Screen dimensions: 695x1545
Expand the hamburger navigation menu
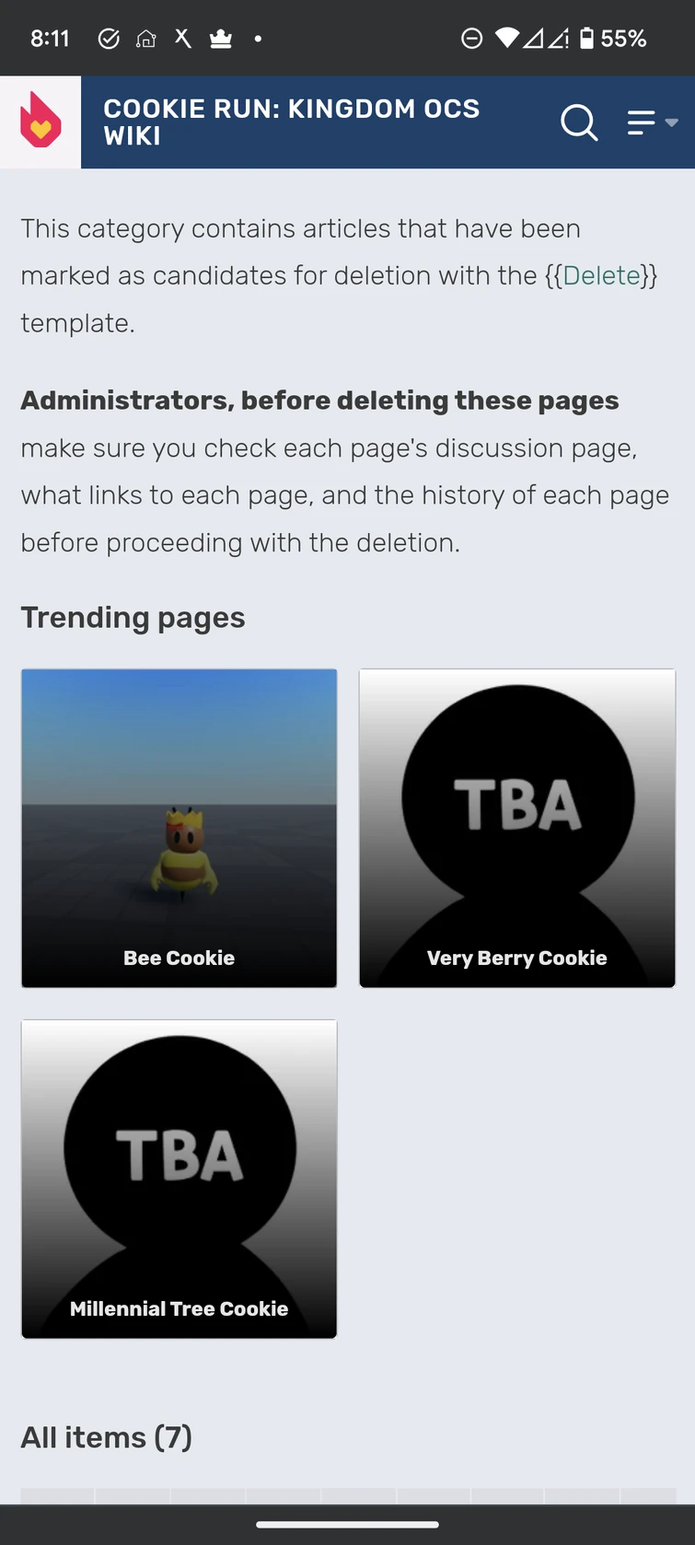point(652,122)
